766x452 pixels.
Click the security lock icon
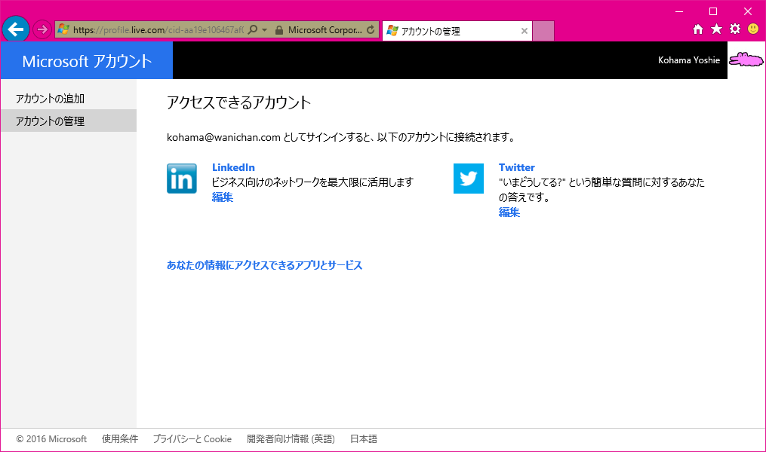click(x=279, y=30)
